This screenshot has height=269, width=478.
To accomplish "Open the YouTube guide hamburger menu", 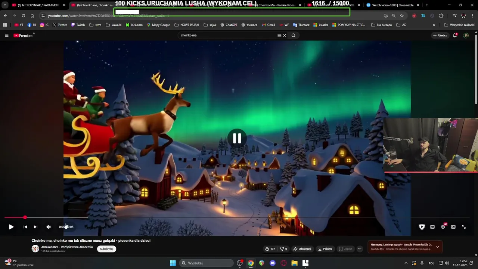I will point(6,35).
